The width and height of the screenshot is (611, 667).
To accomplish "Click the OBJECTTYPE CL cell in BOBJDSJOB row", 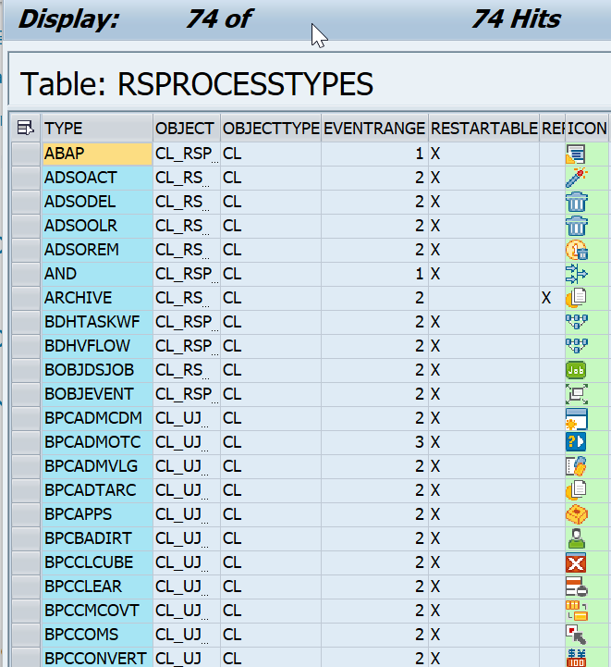I will pos(271,370).
